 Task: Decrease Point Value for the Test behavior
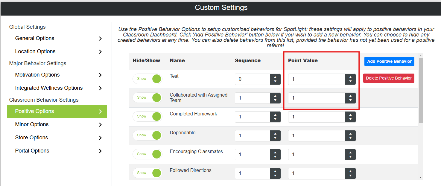[x=350, y=81]
